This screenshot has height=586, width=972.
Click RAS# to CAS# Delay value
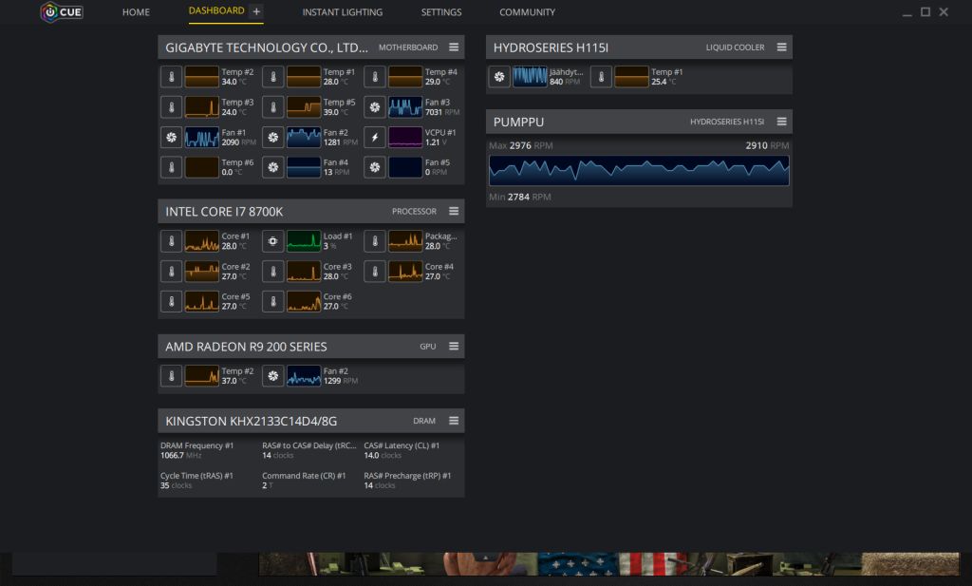(278, 455)
